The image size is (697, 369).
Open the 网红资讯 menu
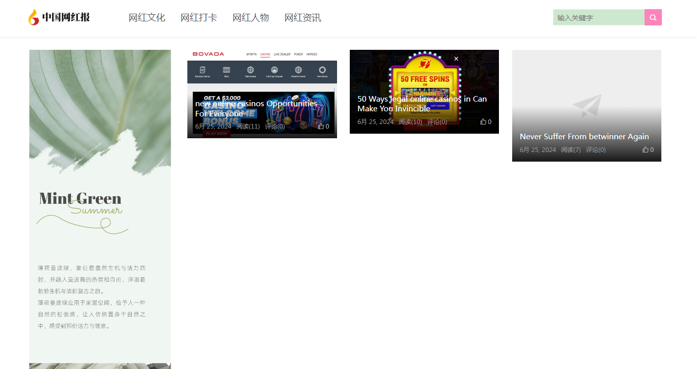[303, 18]
